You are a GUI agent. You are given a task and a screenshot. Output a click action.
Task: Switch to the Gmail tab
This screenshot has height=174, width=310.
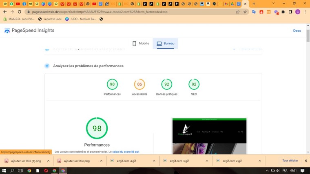226,4
